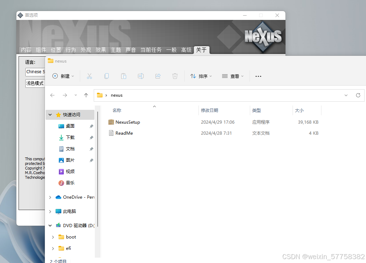
Task: Sort files by 修改日期 column header
Action: click(210, 110)
